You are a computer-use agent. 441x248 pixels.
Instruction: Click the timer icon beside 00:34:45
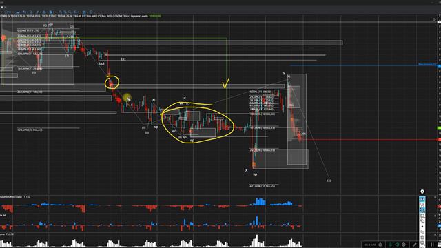(380, 245)
